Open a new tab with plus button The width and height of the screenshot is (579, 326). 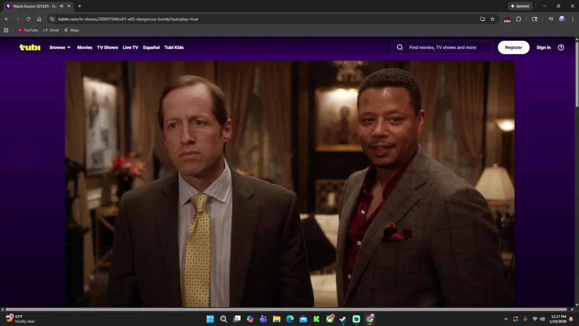(x=80, y=6)
